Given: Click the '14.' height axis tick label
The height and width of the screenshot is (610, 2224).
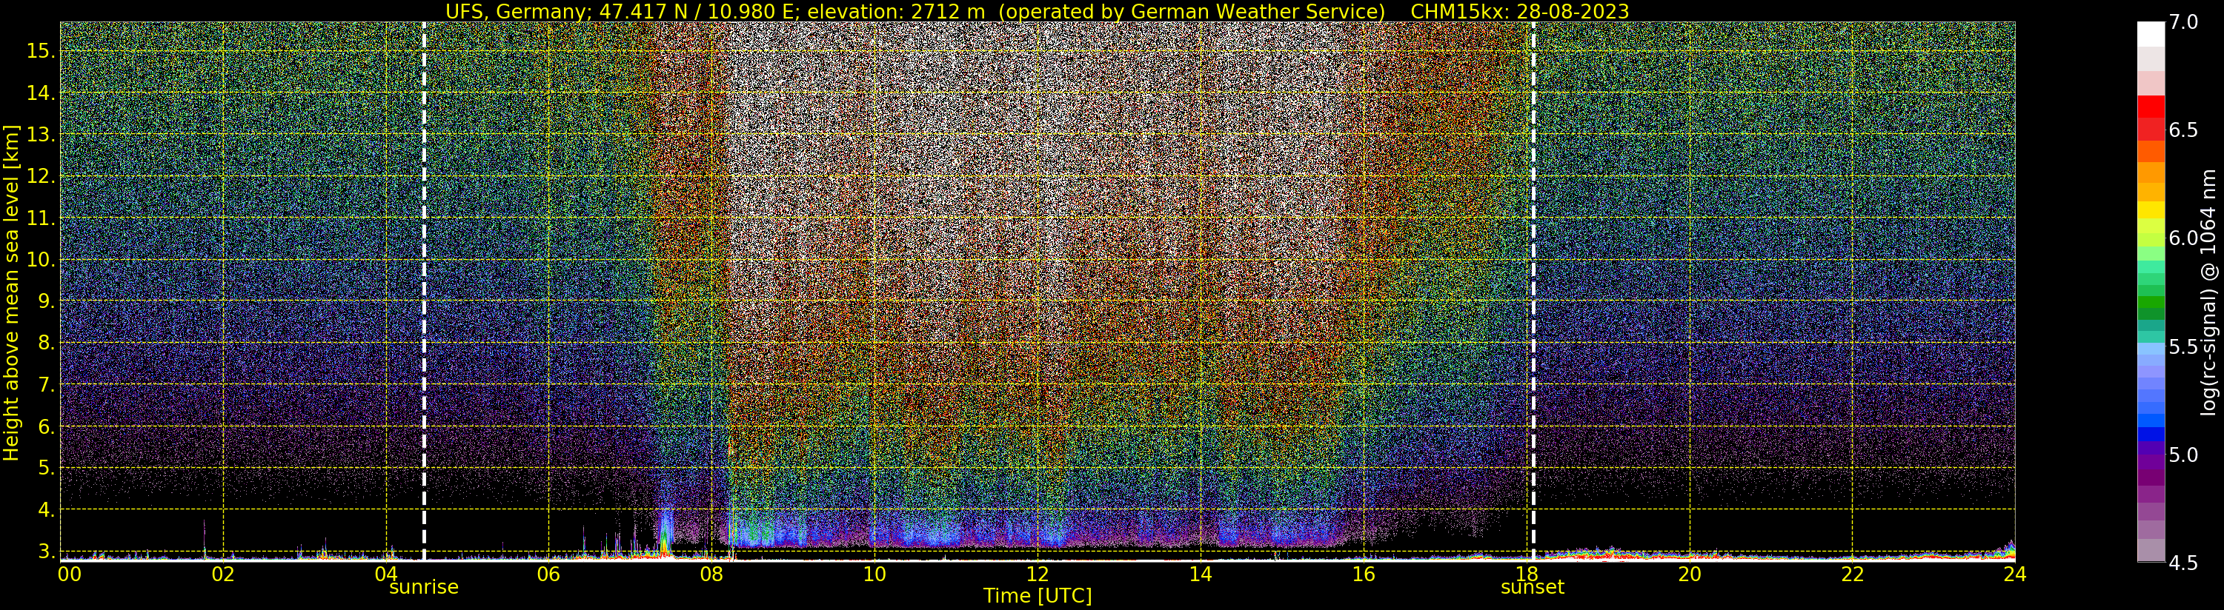Looking at the screenshot, I should pos(41,93).
